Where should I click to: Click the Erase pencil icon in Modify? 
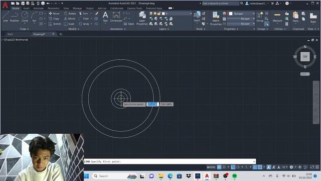point(97,14)
